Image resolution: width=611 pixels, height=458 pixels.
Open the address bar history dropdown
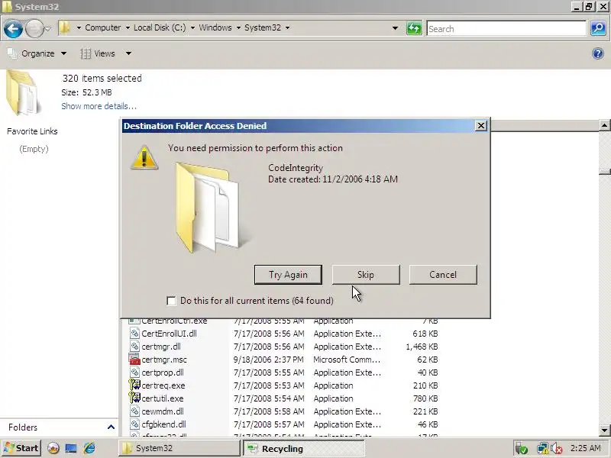click(395, 28)
